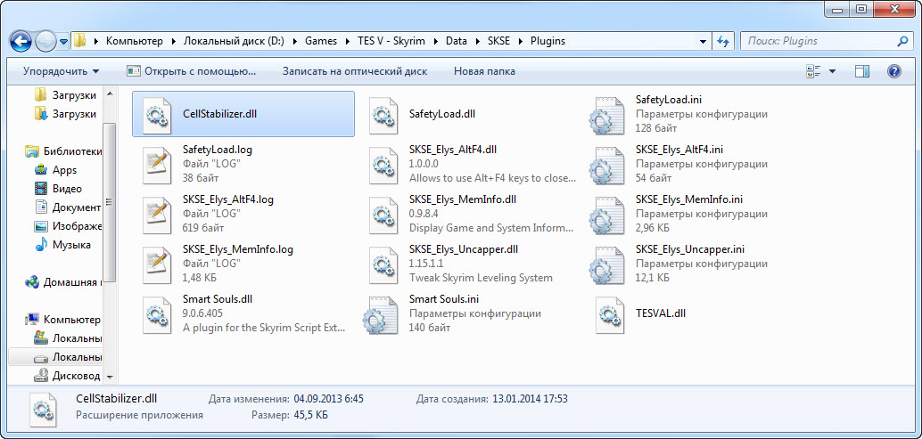Open the change view options dropdown arrow
This screenshot has height=439, width=922.
click(x=833, y=71)
